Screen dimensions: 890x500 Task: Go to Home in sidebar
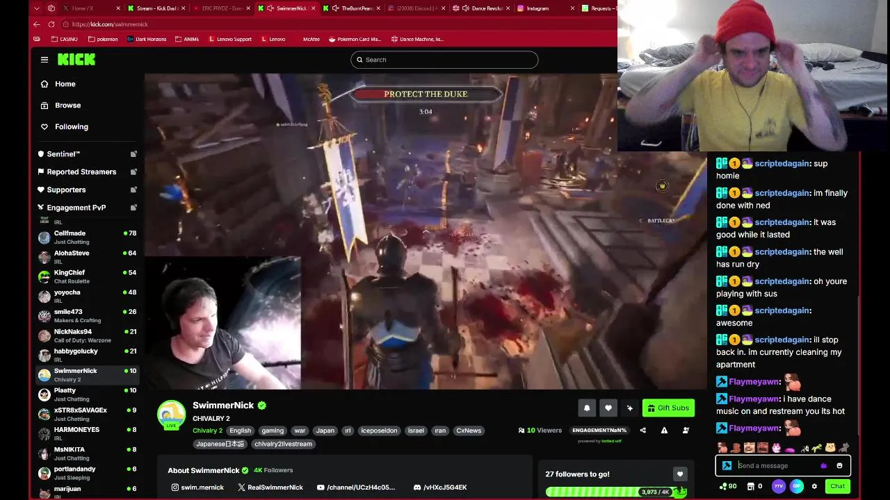(x=65, y=84)
